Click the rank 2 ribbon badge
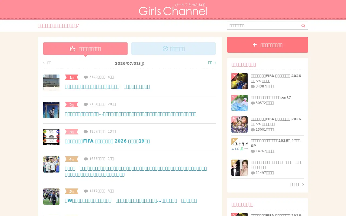 click(72, 104)
